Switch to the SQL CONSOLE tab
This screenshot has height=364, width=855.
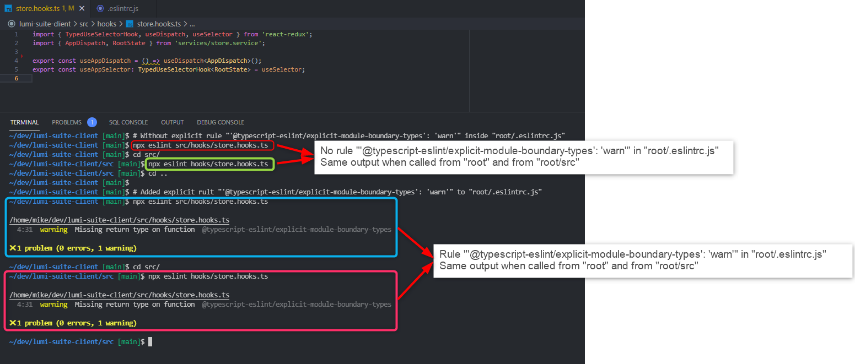tap(128, 122)
